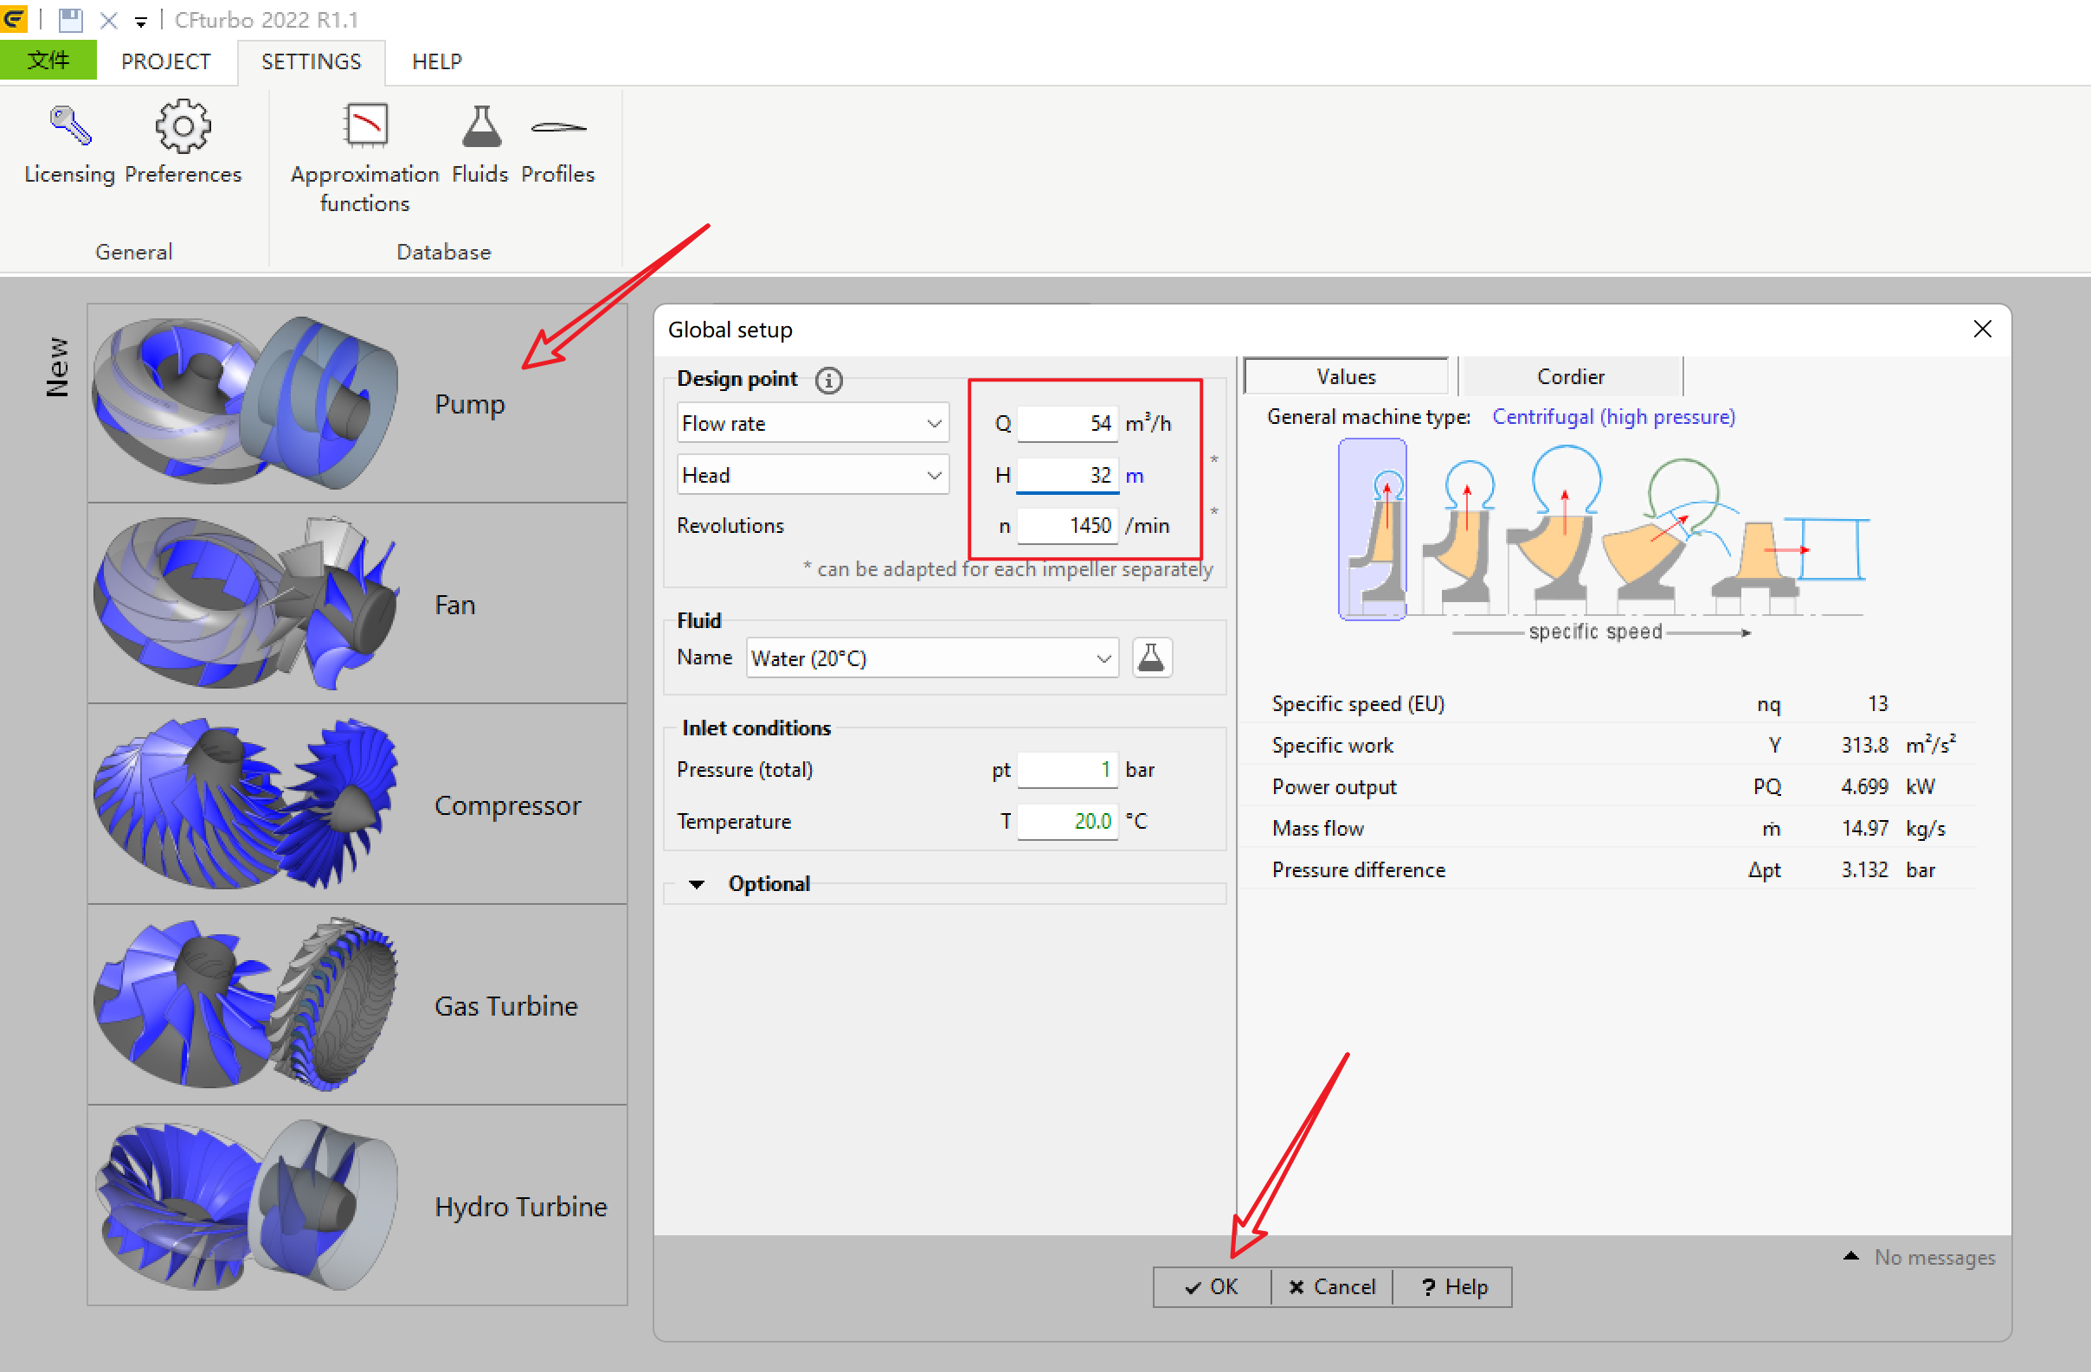
Task: Open the PROJECT ribbon tab
Action: click(x=166, y=61)
